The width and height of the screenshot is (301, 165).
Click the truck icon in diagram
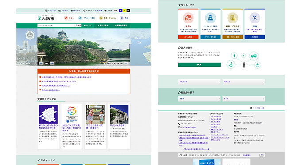pyautogui.click(x=254, y=56)
